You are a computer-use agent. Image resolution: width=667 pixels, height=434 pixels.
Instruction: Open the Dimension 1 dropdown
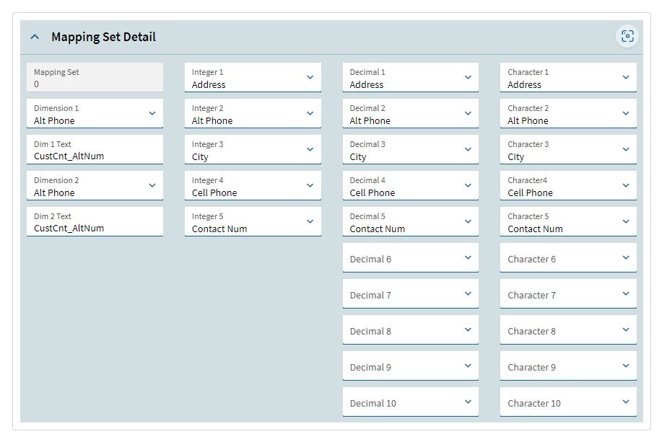(95, 113)
